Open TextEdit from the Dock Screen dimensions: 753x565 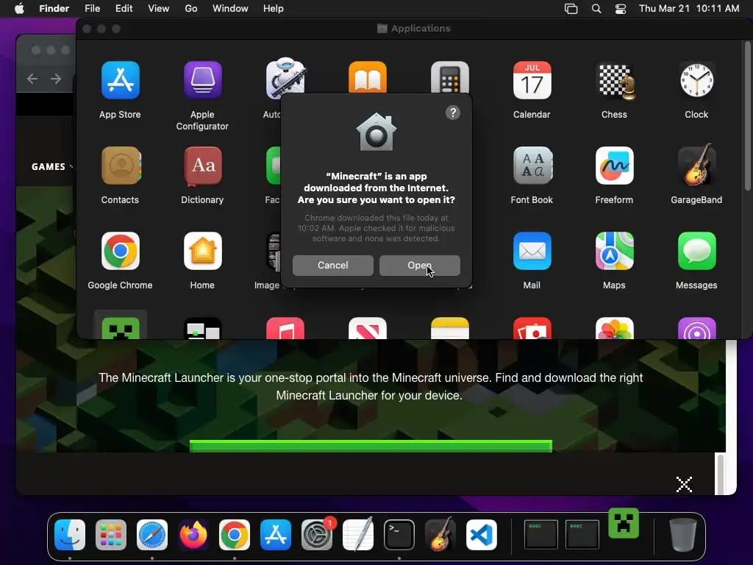click(x=358, y=534)
